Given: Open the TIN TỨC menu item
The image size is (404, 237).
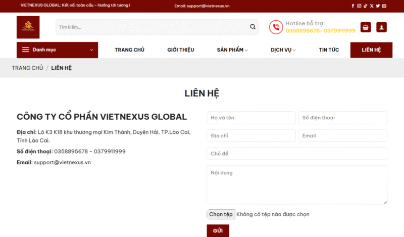Looking at the screenshot, I should (x=329, y=50).
